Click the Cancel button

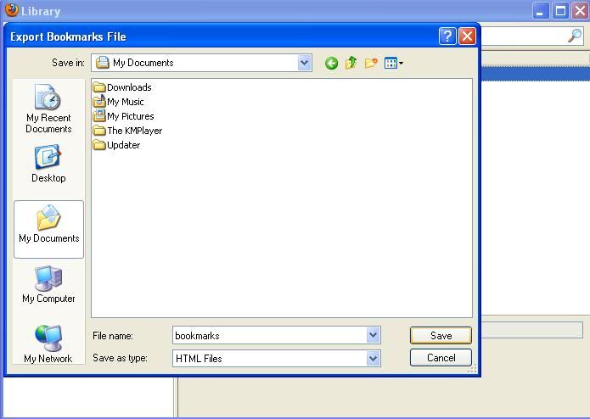pos(441,358)
